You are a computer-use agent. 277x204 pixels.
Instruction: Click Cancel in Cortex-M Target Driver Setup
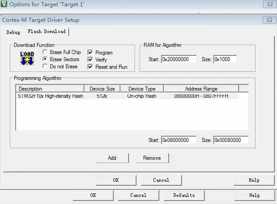pyautogui.click(x=161, y=180)
